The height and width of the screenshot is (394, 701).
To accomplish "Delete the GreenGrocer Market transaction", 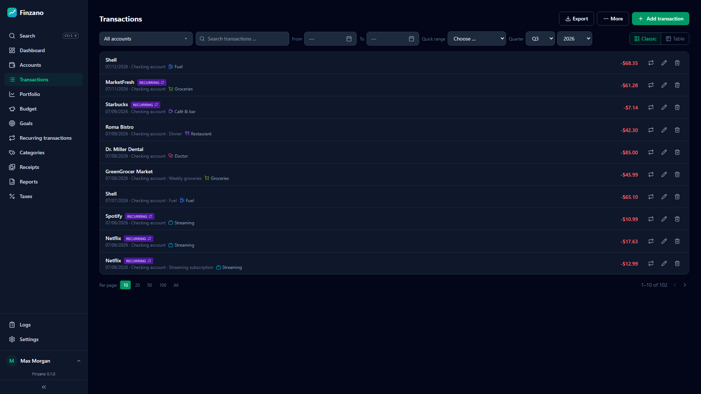I will point(677,174).
